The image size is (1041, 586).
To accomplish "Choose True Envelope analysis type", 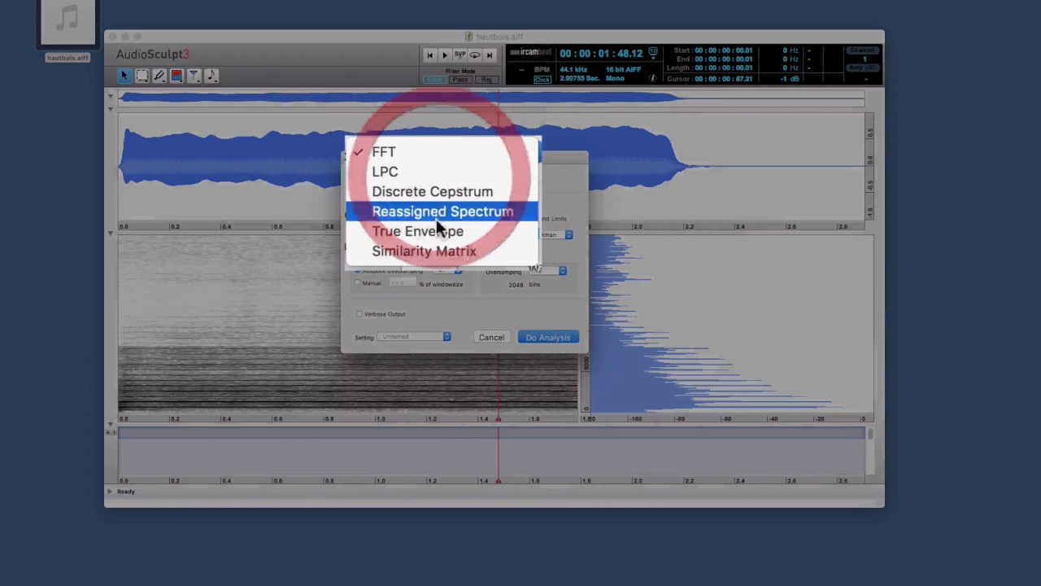I will [442, 231].
